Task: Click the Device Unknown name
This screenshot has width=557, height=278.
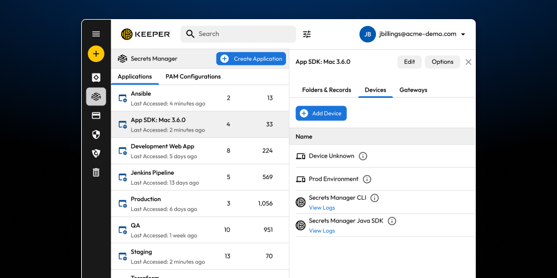Action: click(331, 156)
